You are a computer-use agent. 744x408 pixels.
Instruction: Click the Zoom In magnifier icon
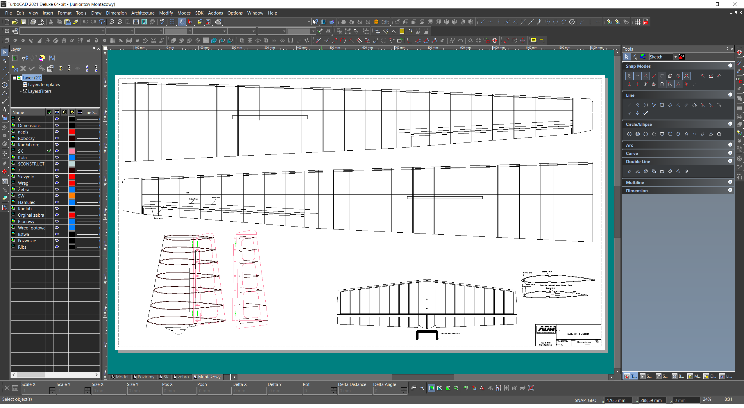point(112,22)
